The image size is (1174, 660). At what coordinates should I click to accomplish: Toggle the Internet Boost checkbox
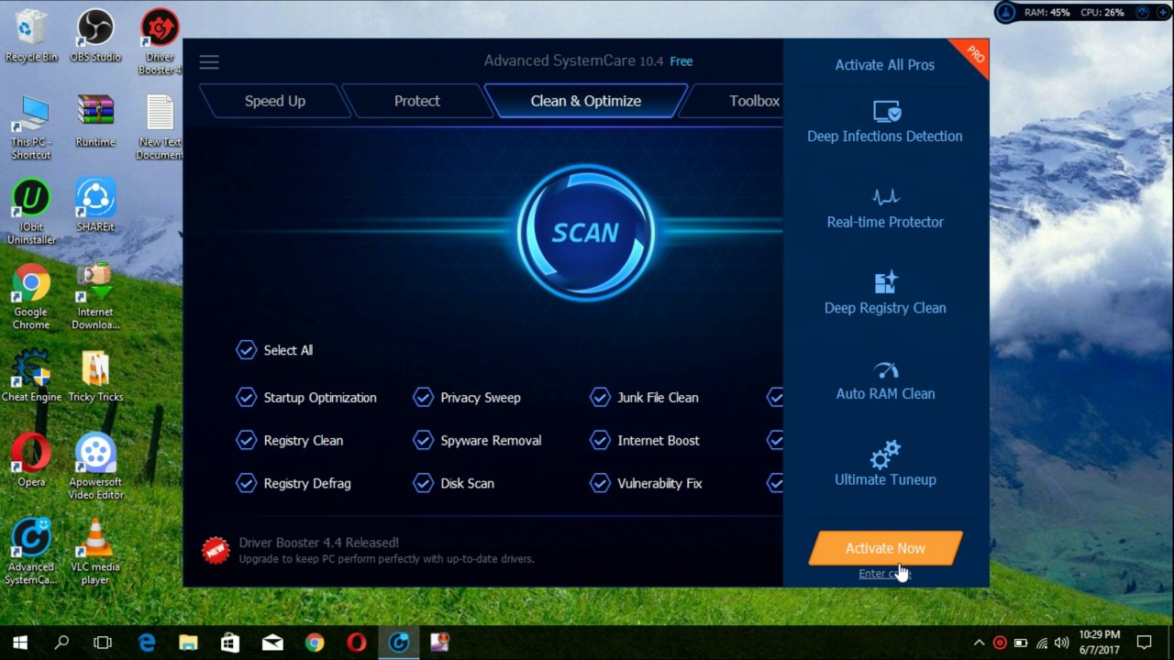600,441
